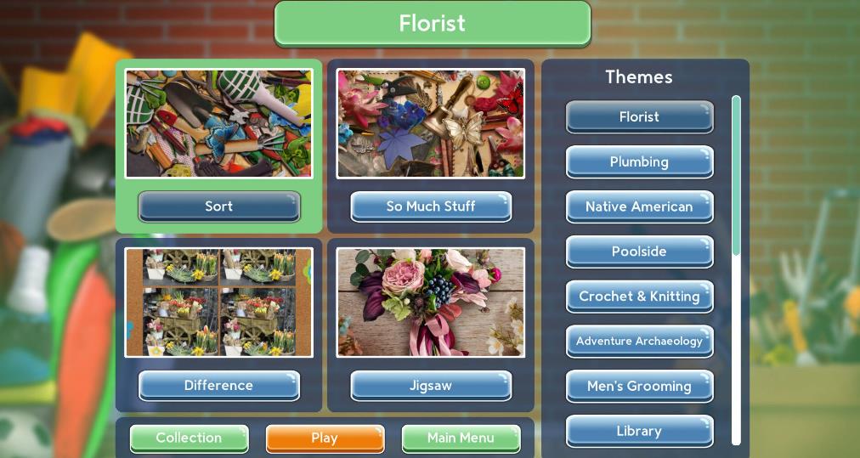Click the Themes list scrollbar track
Image resolution: width=860 pixels, height=458 pixels.
[x=736, y=270]
